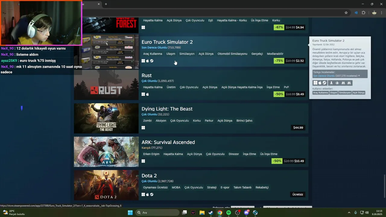Image resolution: width=386 pixels, height=217 pixels.
Task: Open Dying Light: The Beast title
Action: point(167,109)
